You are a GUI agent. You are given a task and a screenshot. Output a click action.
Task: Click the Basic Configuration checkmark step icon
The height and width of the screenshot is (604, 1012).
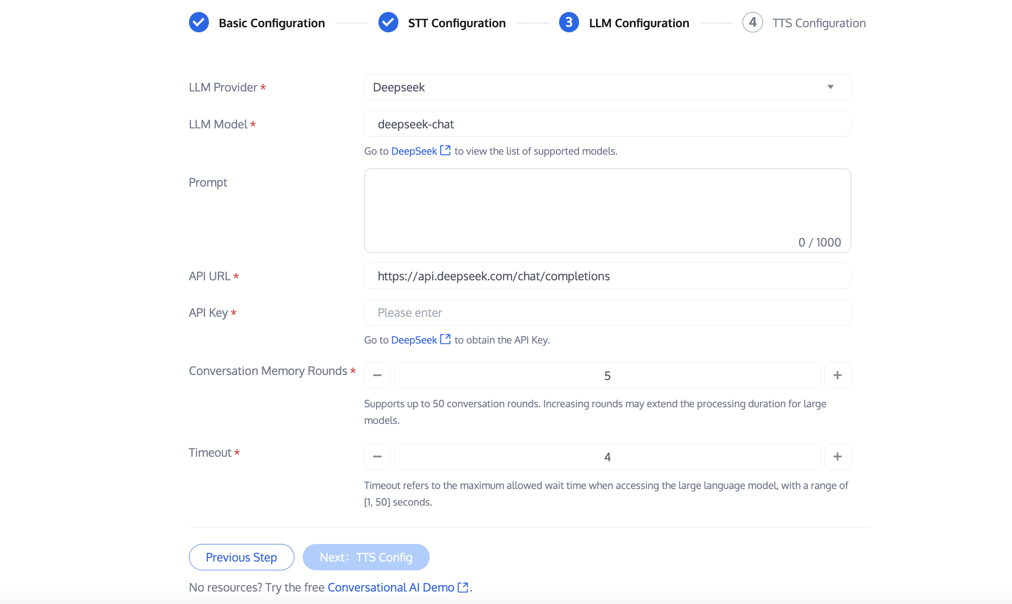(x=199, y=23)
